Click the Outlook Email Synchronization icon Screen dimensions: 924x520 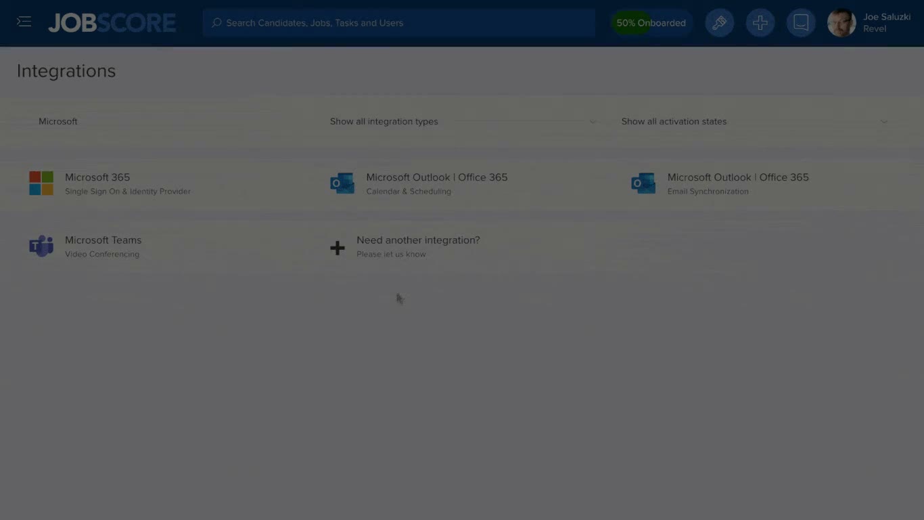(x=643, y=183)
